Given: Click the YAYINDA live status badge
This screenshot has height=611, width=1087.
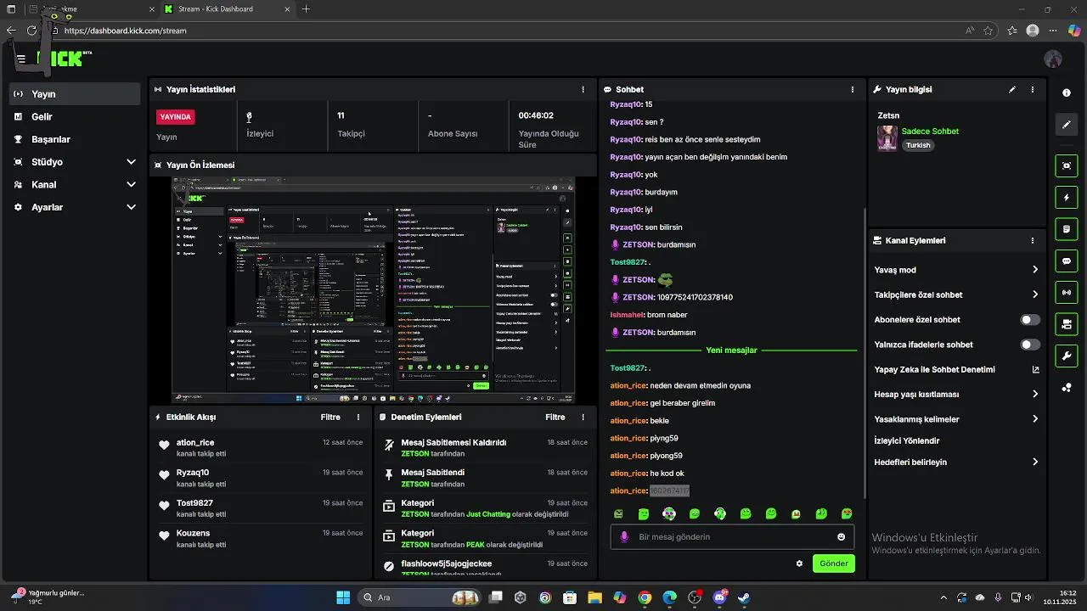Looking at the screenshot, I should pyautogui.click(x=176, y=117).
